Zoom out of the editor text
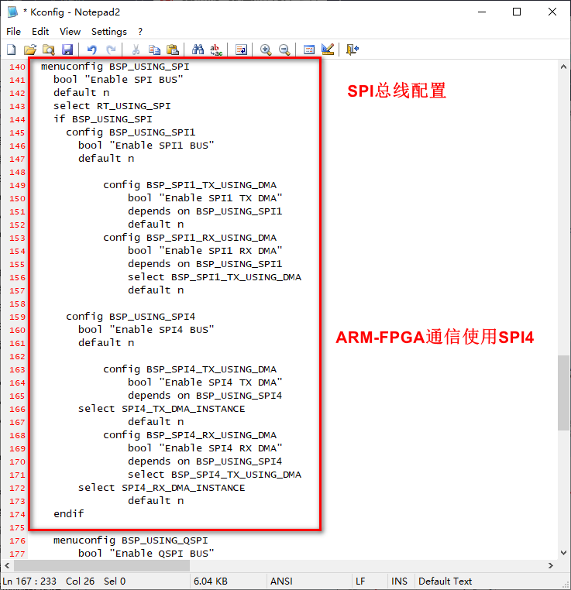This screenshot has width=571, height=590. point(284,50)
